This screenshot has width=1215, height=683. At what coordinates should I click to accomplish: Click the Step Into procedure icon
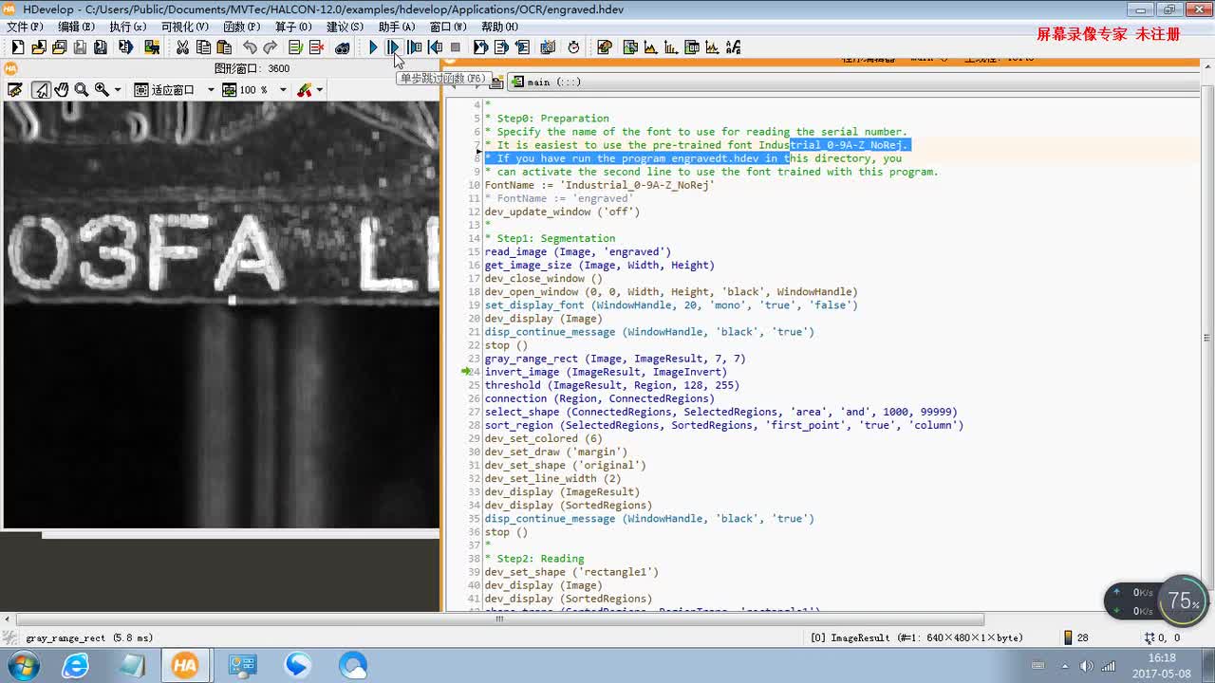414,47
